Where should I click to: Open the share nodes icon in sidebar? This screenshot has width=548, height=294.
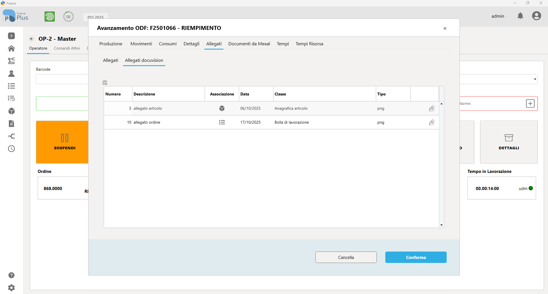click(x=11, y=136)
